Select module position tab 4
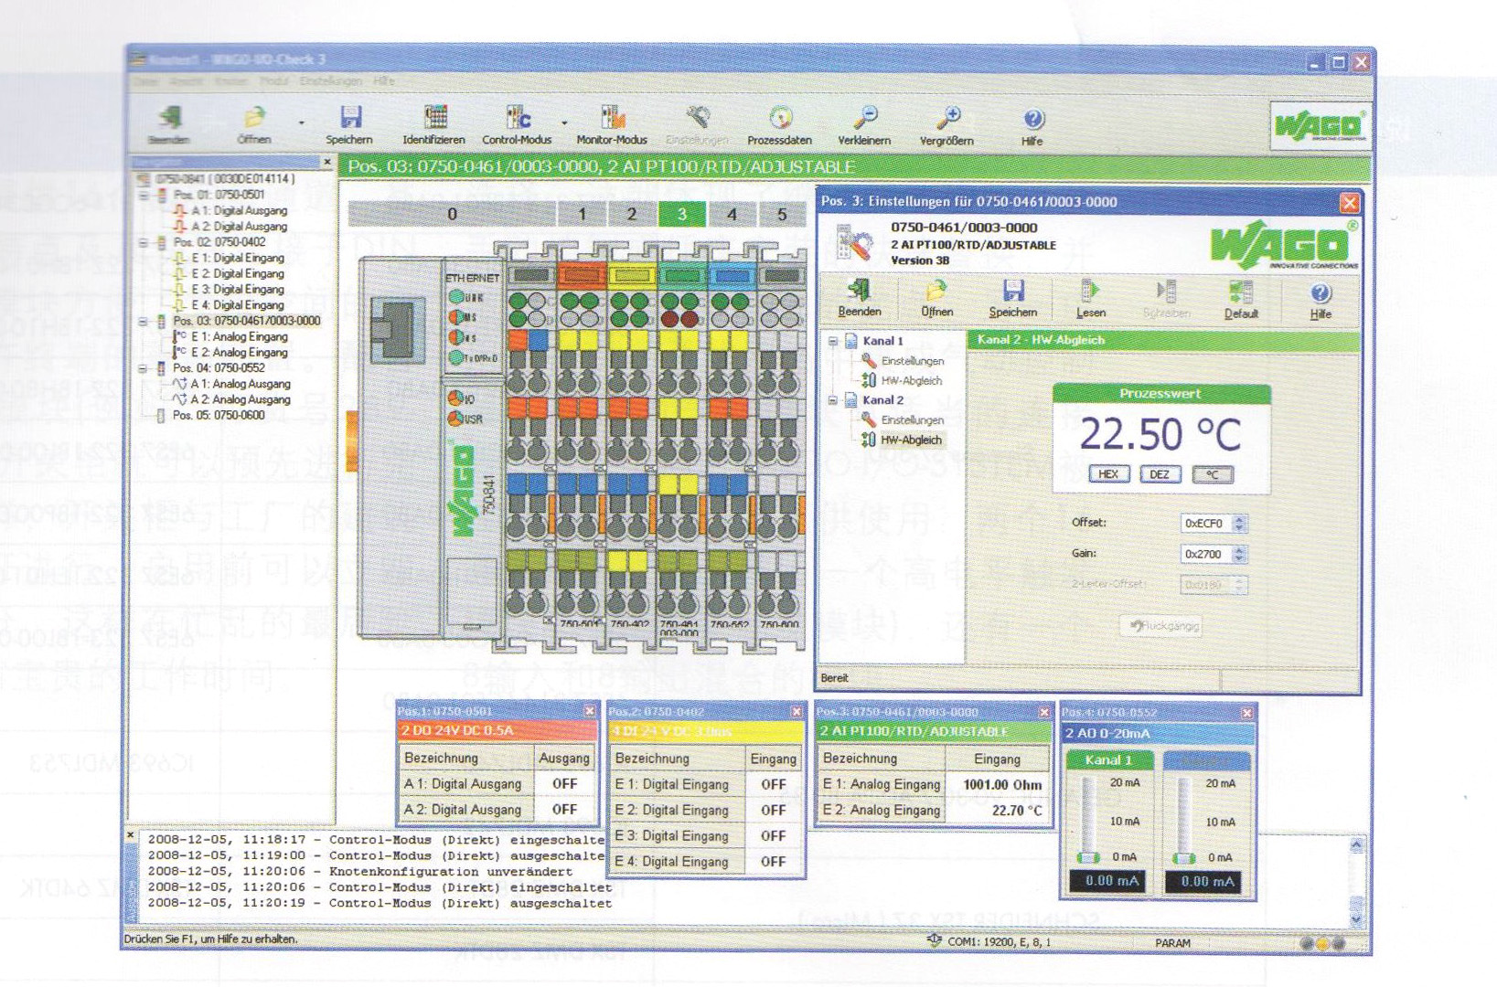 (732, 214)
